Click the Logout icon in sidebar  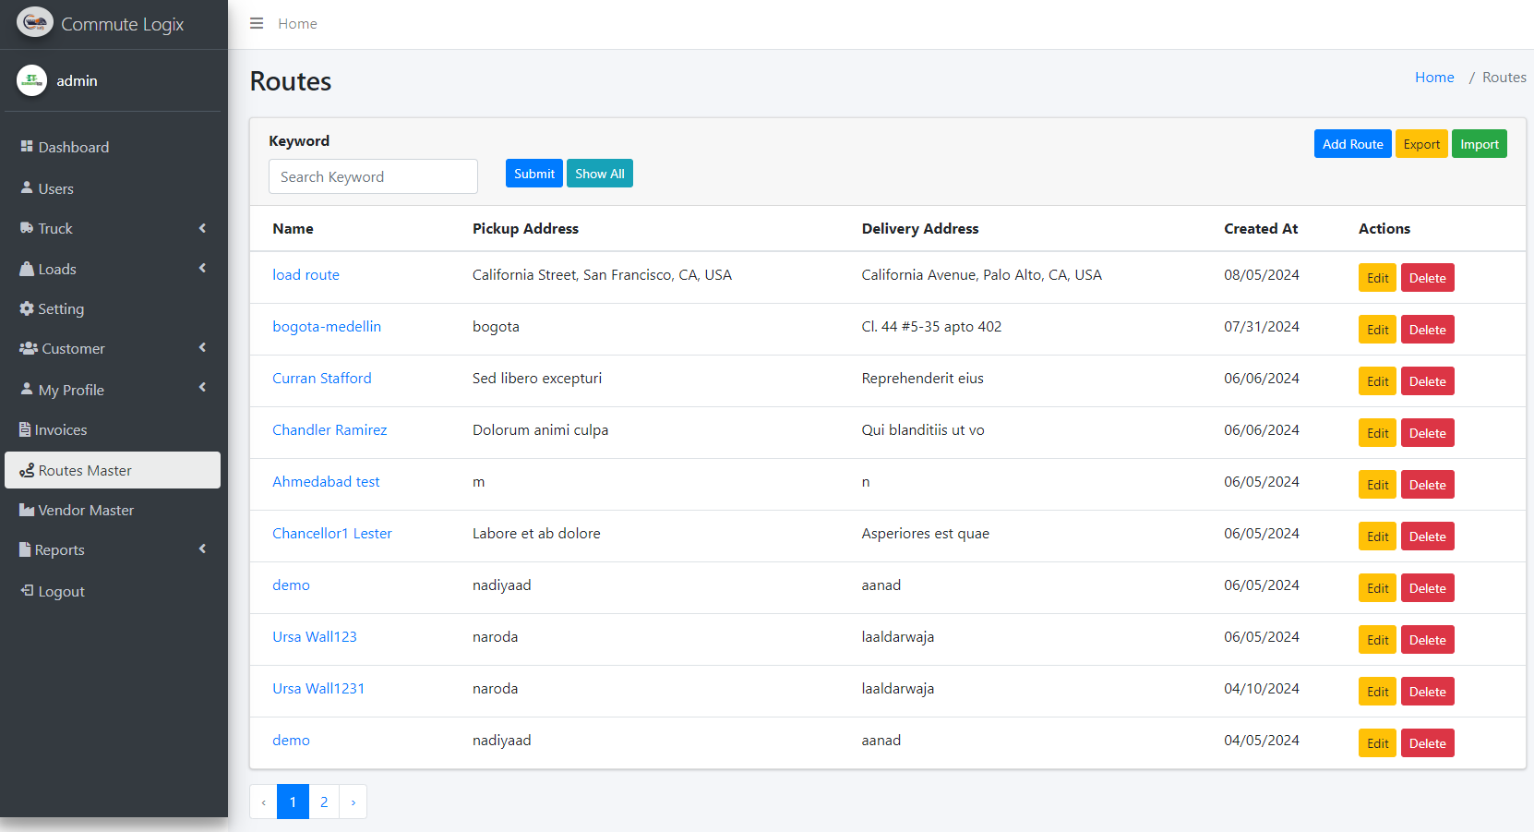click(27, 591)
